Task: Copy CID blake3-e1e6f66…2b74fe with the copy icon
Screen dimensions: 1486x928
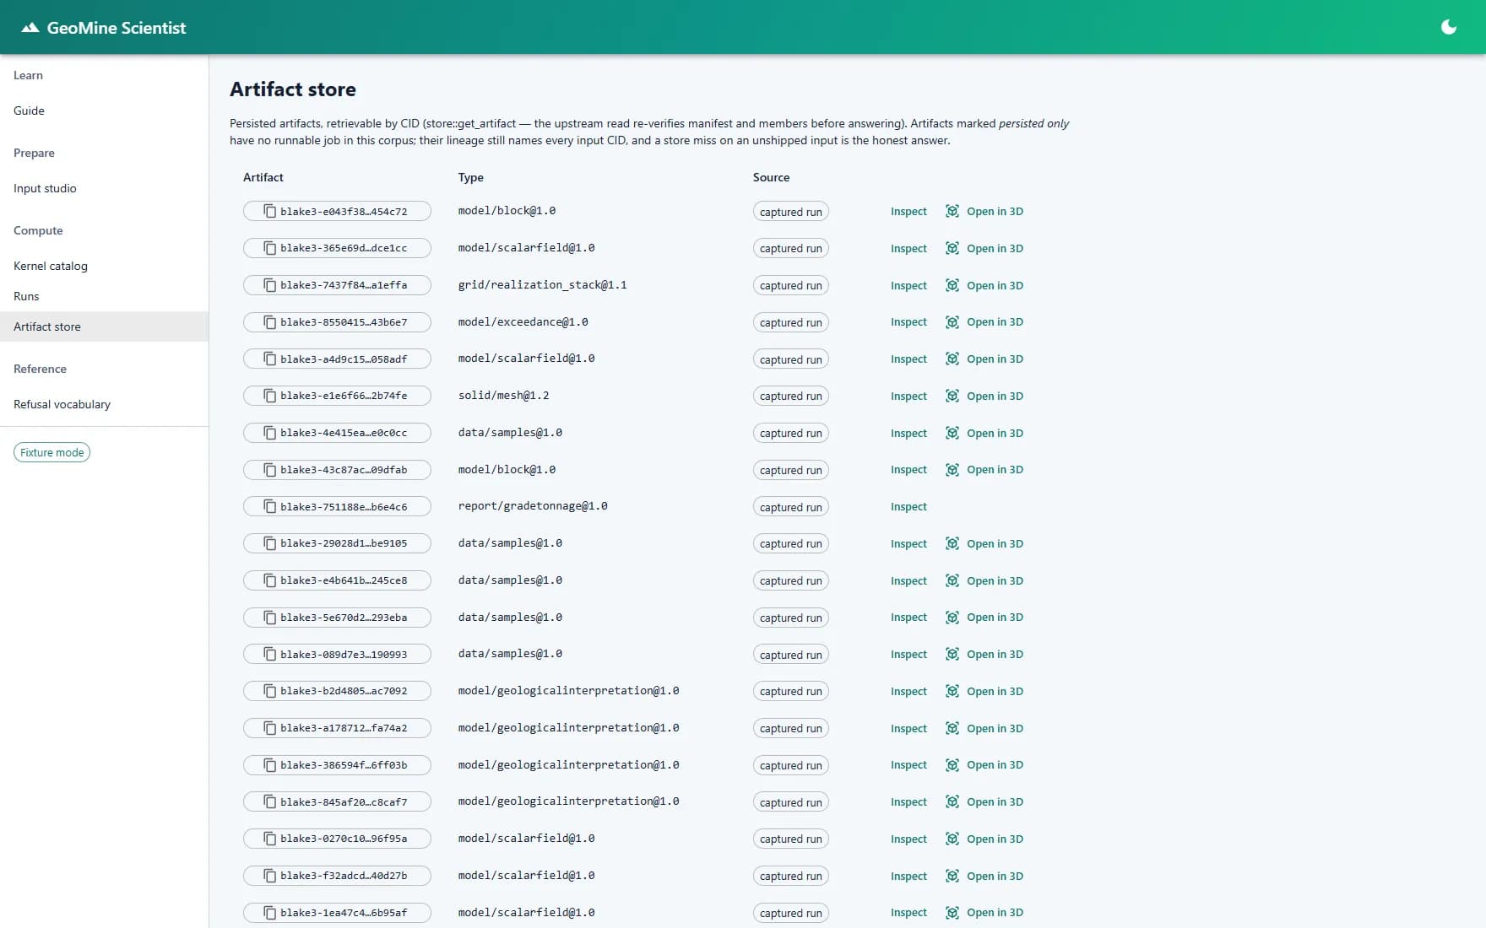Action: (x=269, y=396)
